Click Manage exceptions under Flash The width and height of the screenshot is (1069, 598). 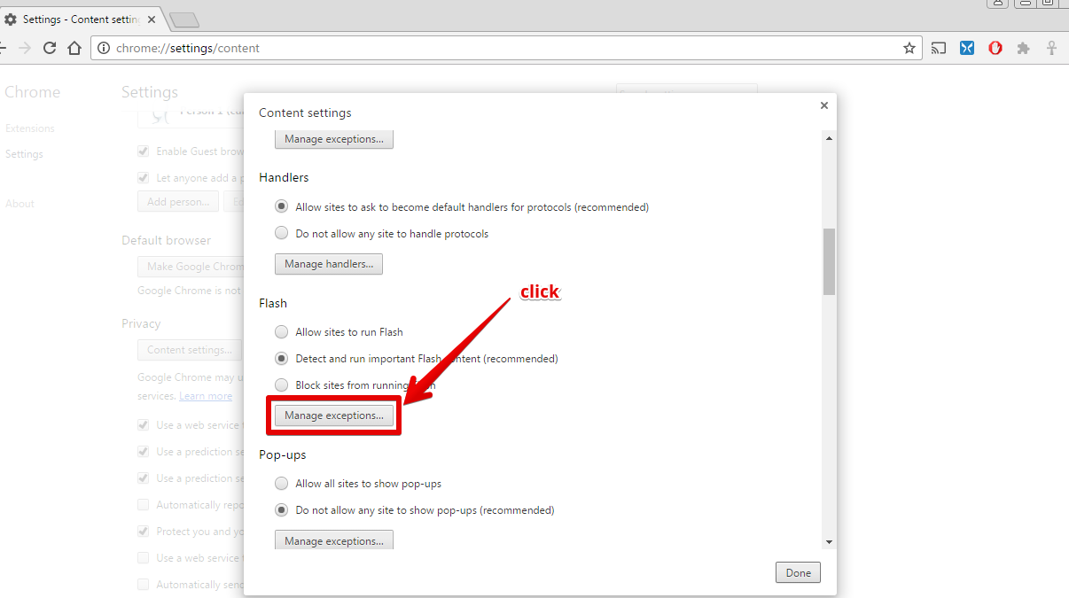(333, 415)
